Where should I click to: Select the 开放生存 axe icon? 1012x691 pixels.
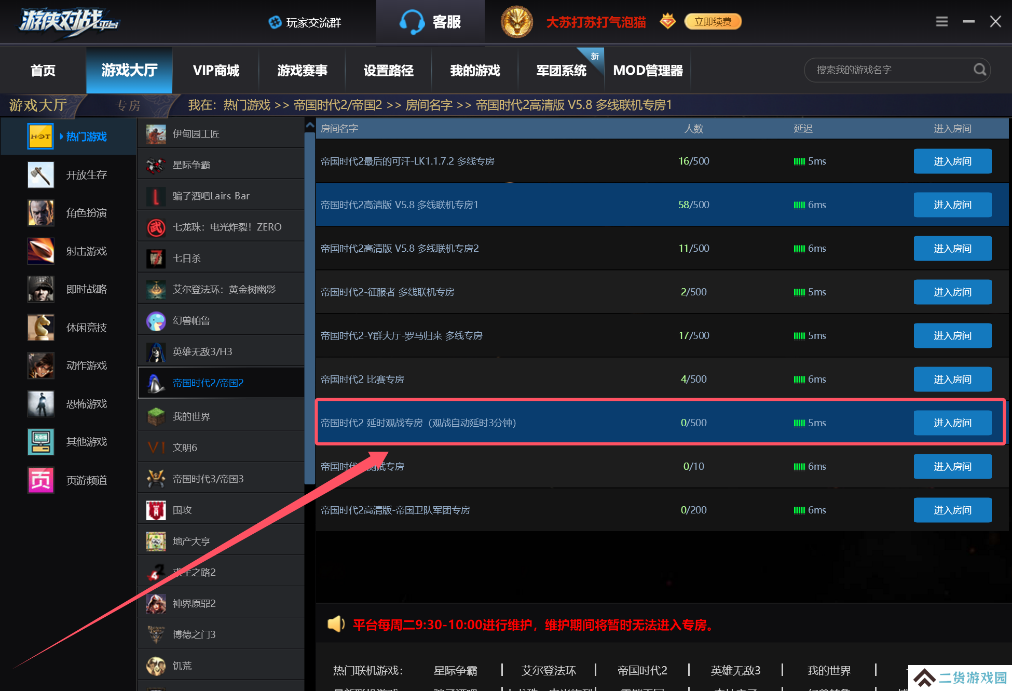coord(40,174)
